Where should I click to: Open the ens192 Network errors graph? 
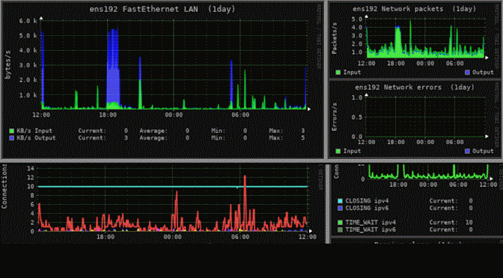coord(415,119)
